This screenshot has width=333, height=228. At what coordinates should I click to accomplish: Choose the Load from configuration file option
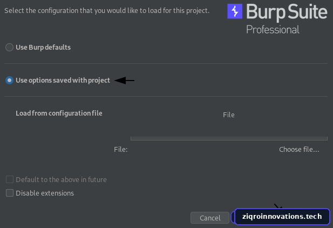point(59,113)
